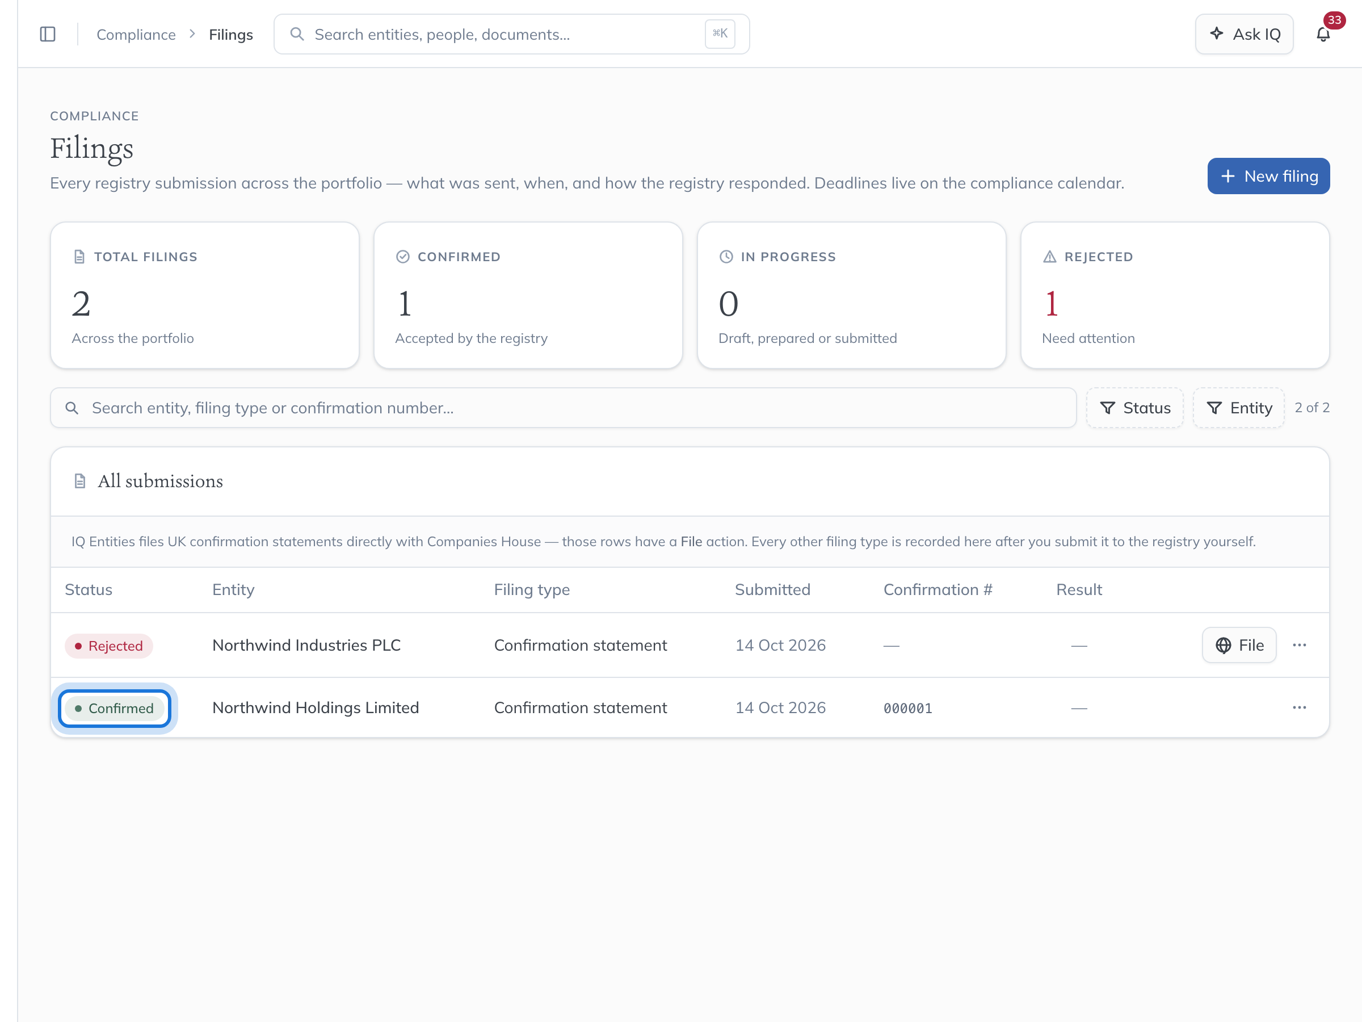This screenshot has width=1362, height=1022.
Task: Click the New filing button
Action: coord(1268,176)
